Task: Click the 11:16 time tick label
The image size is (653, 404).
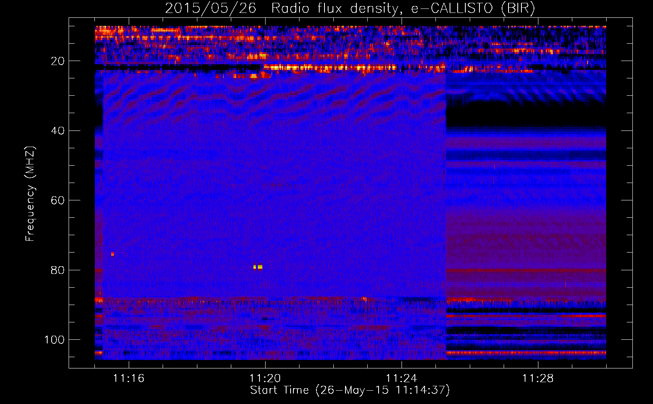Action: click(x=128, y=379)
